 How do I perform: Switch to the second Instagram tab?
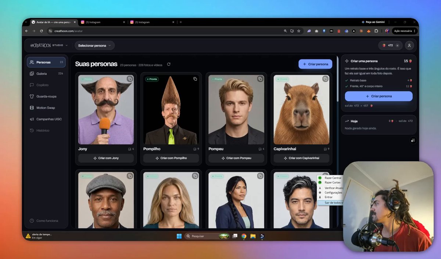coord(152,22)
